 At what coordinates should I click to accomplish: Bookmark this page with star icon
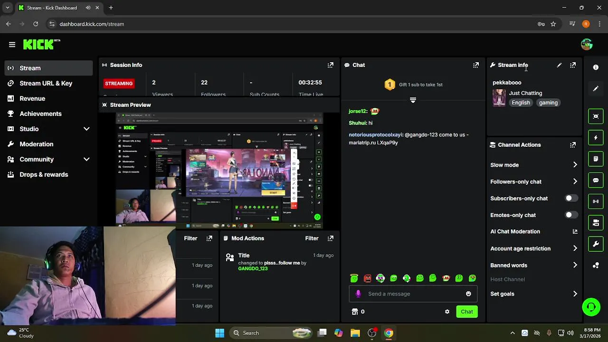(553, 24)
